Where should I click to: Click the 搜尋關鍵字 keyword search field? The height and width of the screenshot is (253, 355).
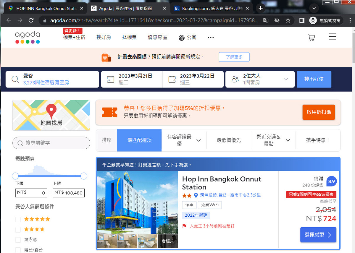(x=51, y=143)
